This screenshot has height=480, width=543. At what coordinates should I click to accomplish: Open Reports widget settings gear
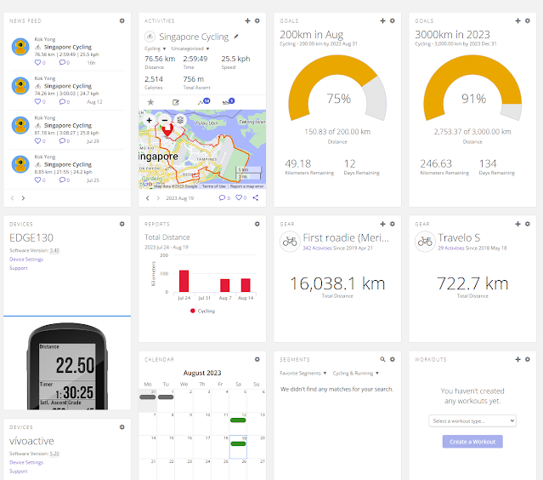coord(257,224)
